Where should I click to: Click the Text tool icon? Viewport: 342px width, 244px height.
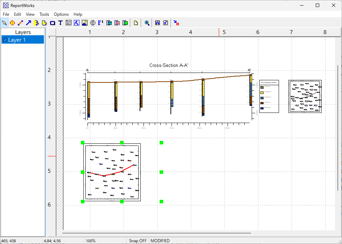pyautogui.click(x=61, y=23)
